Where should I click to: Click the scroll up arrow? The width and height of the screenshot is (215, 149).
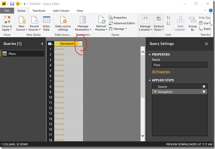click(x=143, y=52)
